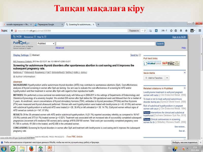Click the system clock showing 17:51
Screen dimensions: 203x152
(x=195, y=147)
